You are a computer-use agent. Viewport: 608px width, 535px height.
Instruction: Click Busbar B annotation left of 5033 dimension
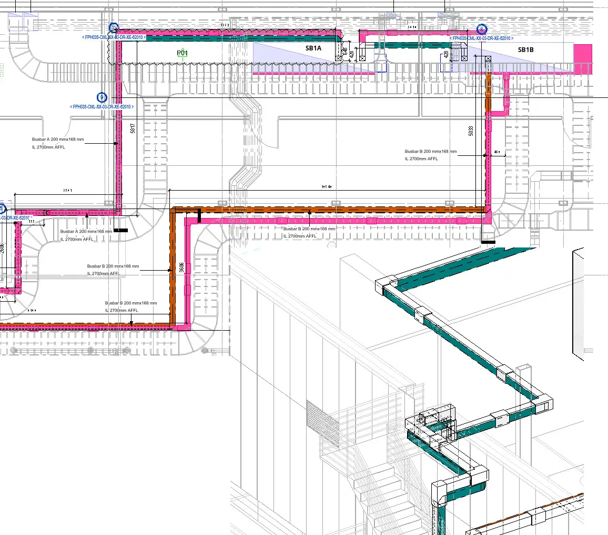coord(430,155)
